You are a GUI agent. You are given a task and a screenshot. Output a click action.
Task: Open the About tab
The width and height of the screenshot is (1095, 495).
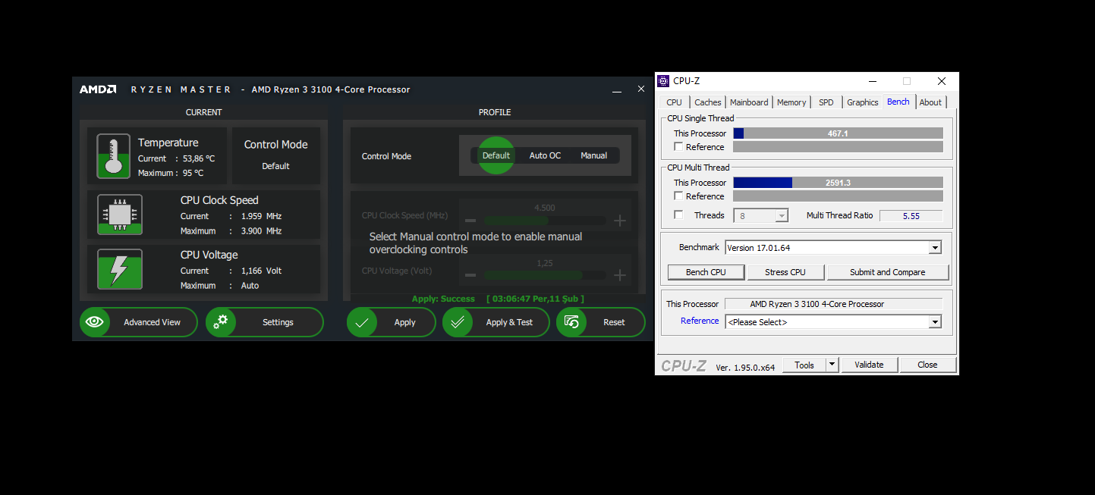[x=930, y=102]
